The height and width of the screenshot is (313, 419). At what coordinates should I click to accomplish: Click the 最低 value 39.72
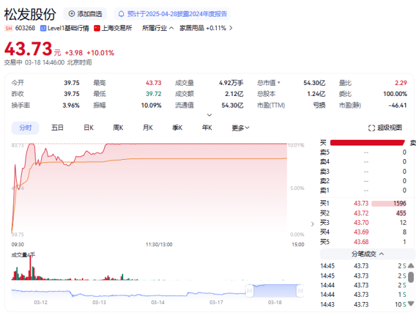coord(153,94)
